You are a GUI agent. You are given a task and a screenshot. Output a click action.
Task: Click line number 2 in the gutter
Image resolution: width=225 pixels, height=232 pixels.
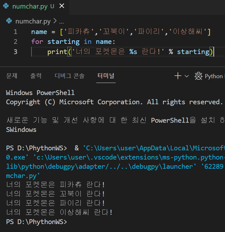click(16, 42)
